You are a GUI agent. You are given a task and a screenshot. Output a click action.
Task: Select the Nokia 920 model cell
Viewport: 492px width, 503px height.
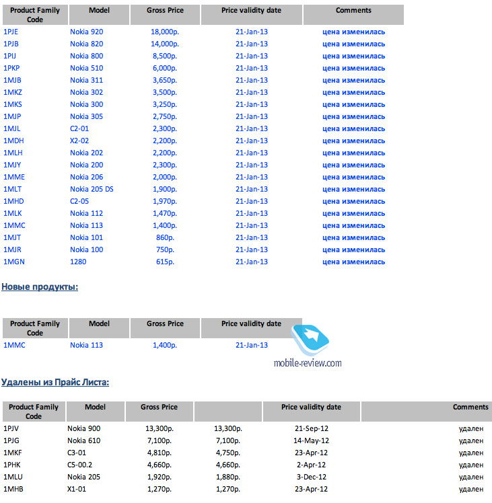[86, 32]
